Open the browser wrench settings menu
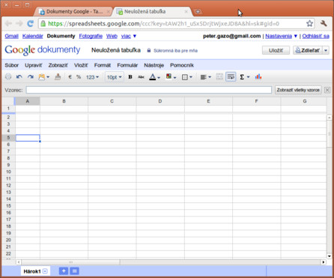The image size is (334, 278). tap(324, 23)
